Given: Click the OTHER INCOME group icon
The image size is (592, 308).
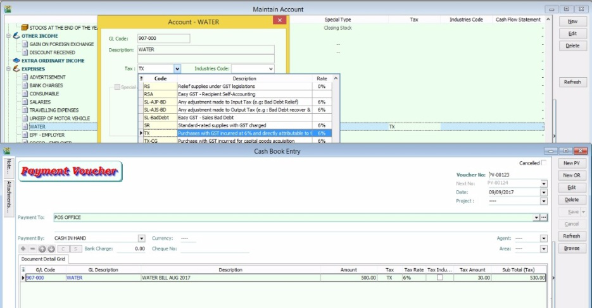Looking at the screenshot, I should pyautogui.click(x=16, y=36).
